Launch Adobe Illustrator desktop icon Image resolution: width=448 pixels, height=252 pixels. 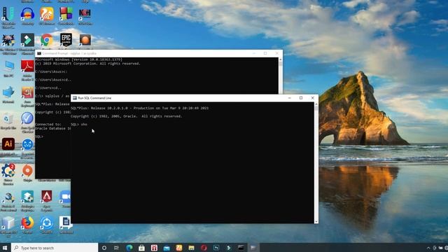[8, 144]
